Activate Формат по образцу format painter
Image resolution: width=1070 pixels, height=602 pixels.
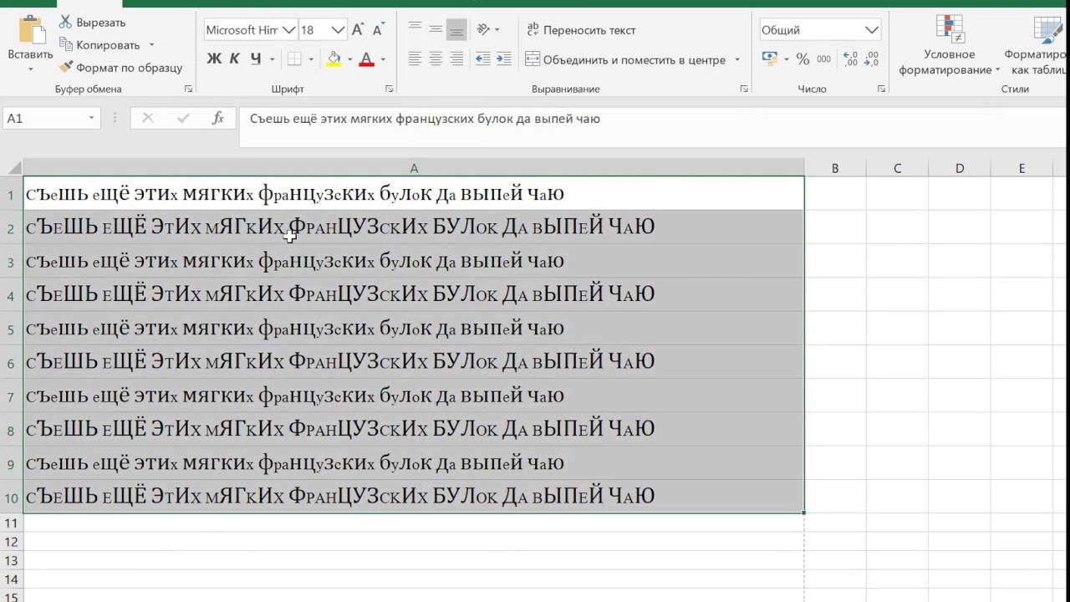(120, 68)
